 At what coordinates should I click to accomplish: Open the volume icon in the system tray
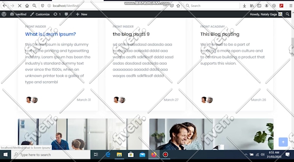click(x=263, y=155)
